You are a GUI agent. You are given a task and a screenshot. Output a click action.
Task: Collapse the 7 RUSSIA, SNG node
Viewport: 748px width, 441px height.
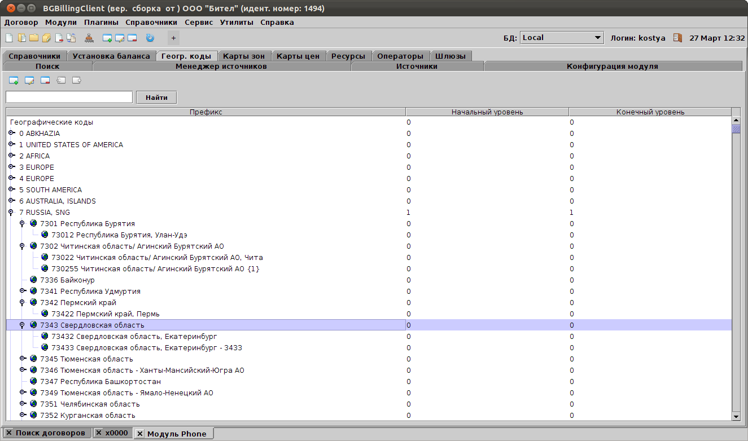[11, 213]
